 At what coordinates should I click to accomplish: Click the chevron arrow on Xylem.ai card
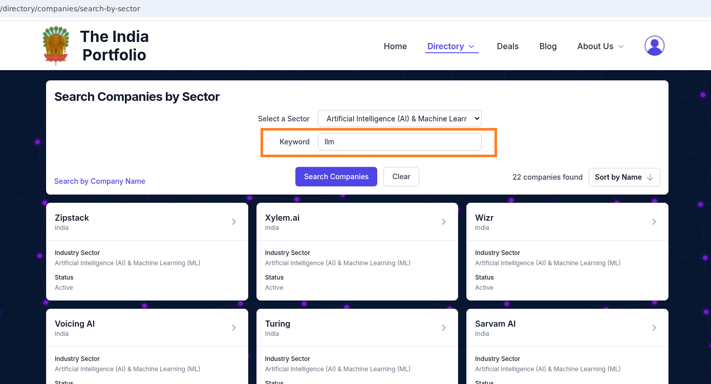click(444, 222)
